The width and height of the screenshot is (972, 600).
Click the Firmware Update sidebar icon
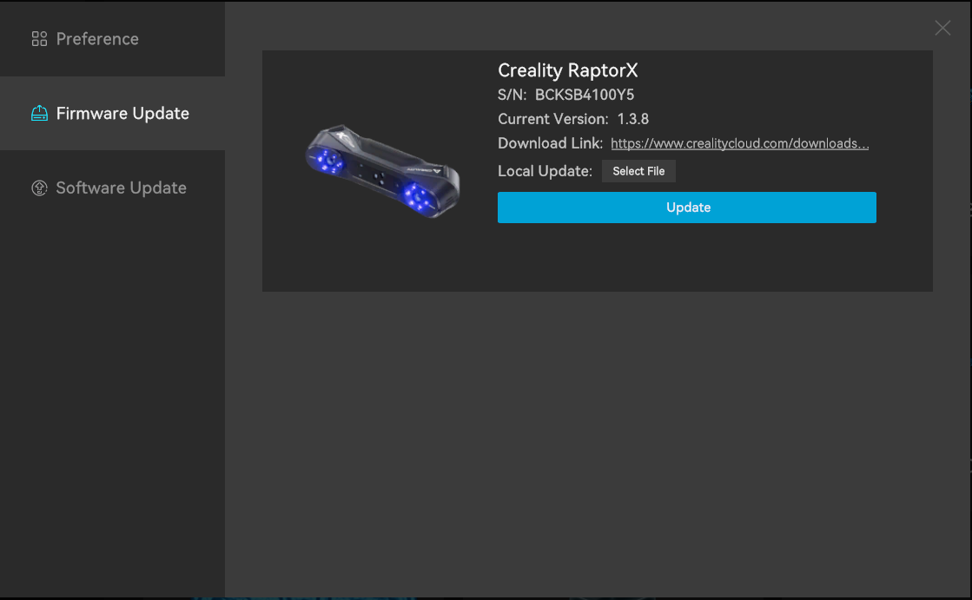[x=39, y=114]
